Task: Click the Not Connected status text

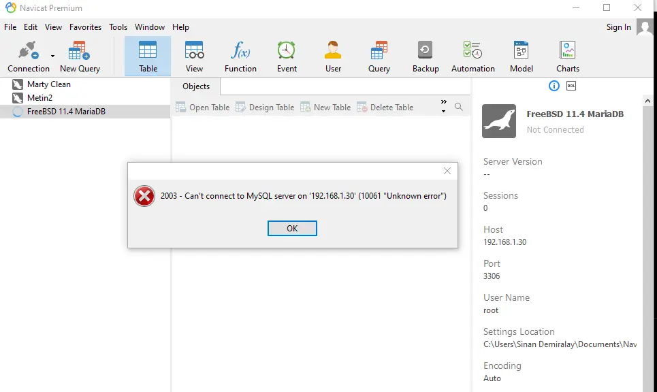Action: tap(555, 130)
